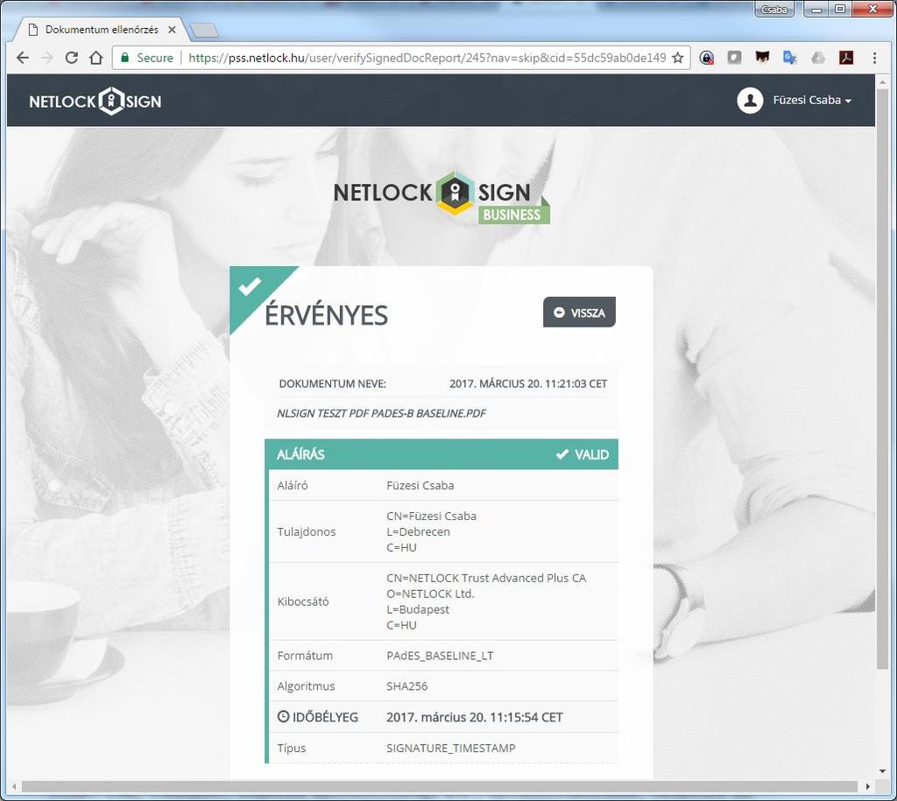This screenshot has width=897, height=801.
Task: Click the L=Debrecen line
Action: click(418, 531)
